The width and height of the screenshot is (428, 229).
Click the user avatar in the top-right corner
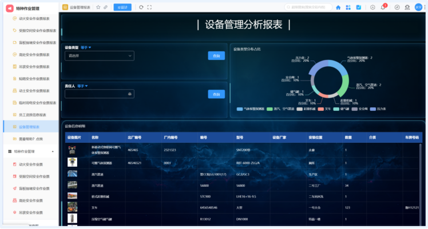418,7
